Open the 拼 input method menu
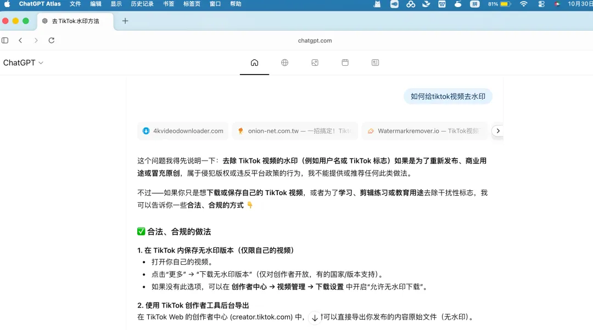This screenshot has width=593, height=330. coord(475,4)
